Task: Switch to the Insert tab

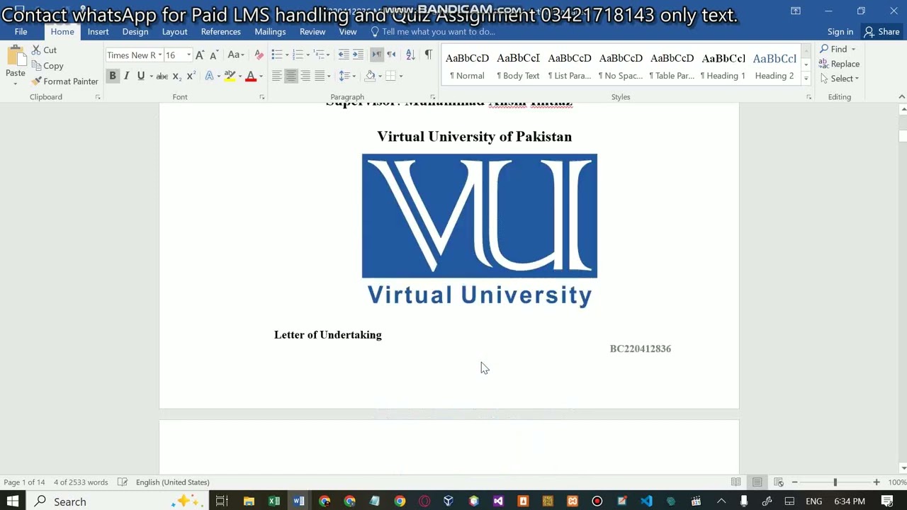Action: point(98,32)
